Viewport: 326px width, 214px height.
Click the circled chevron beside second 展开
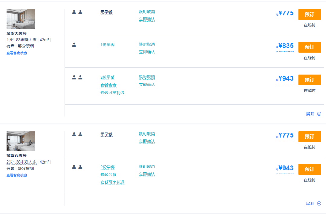(x=319, y=204)
